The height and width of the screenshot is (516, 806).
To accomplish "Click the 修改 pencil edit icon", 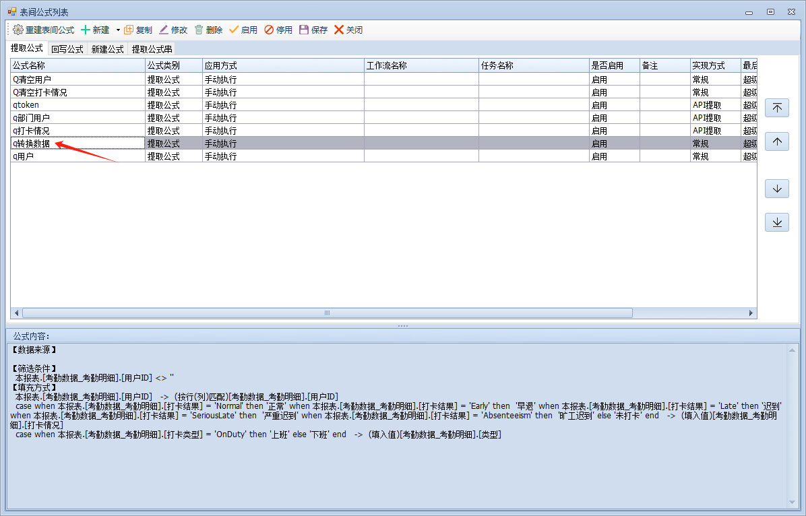I will coord(164,30).
